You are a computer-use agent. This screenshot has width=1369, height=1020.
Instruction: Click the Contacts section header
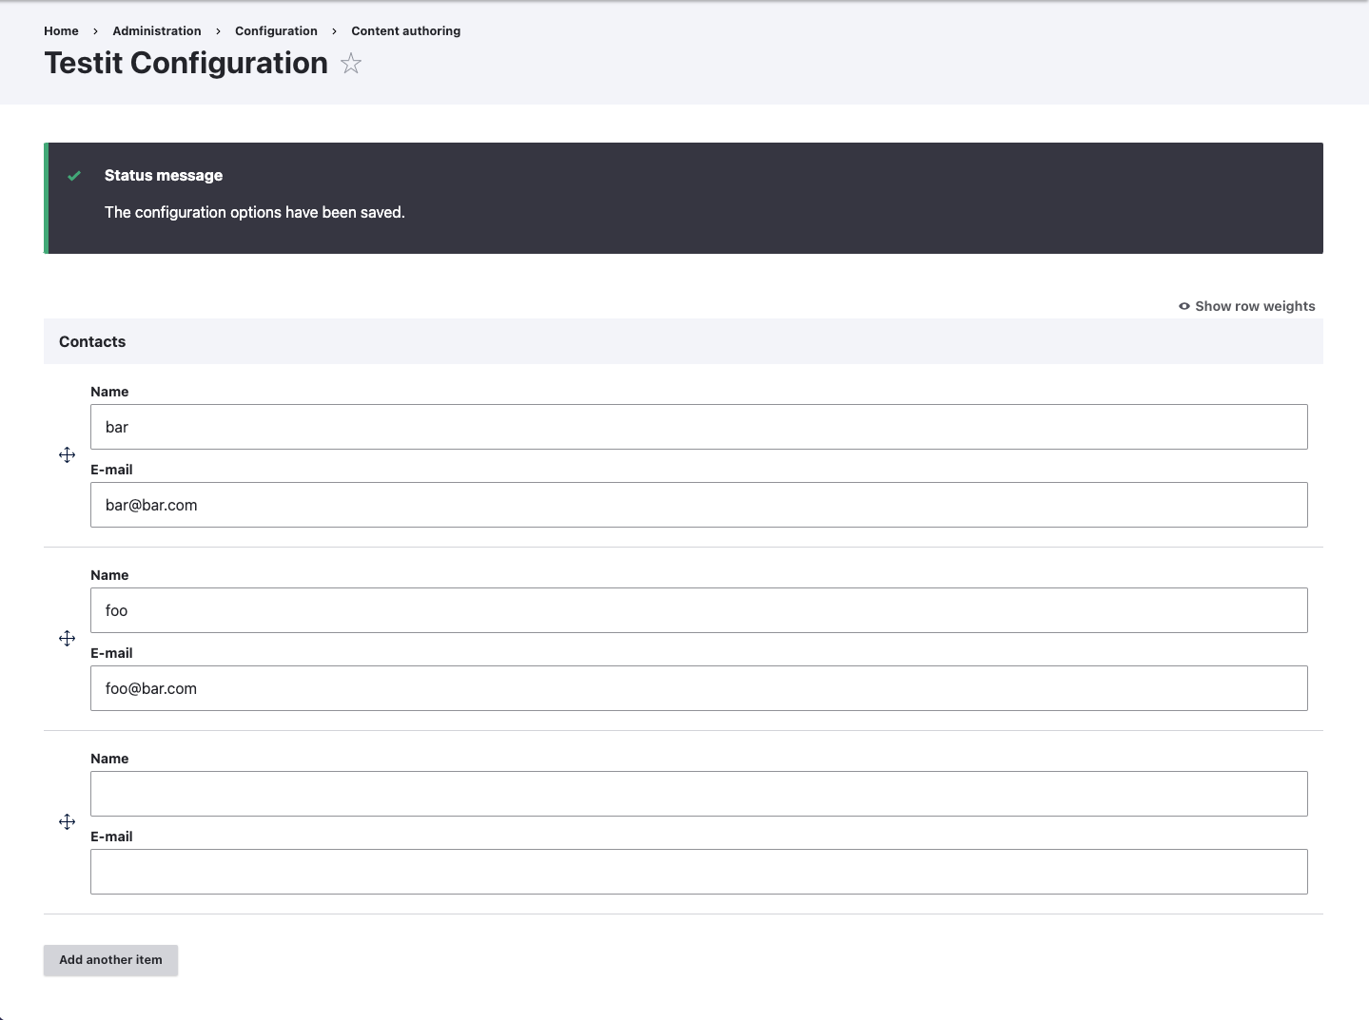(x=91, y=341)
